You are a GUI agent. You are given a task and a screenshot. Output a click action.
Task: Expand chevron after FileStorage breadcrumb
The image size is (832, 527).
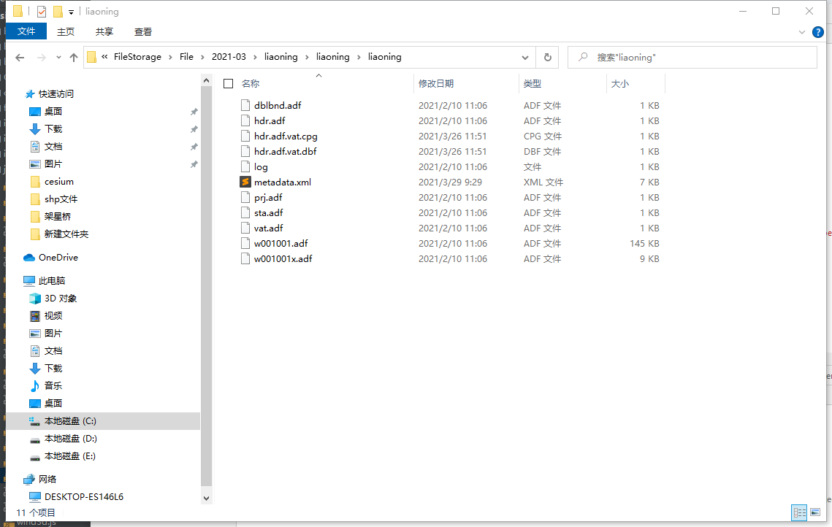(170, 57)
